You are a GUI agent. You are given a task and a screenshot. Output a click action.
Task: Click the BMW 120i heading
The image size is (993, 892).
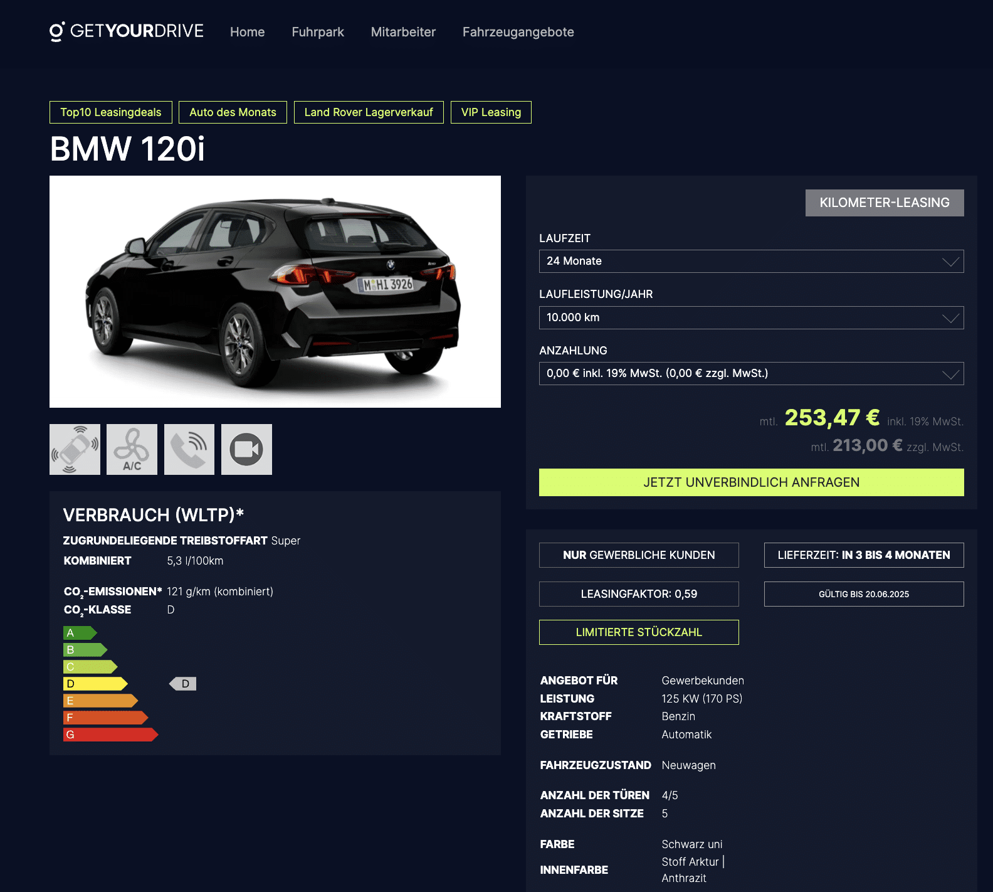click(127, 149)
